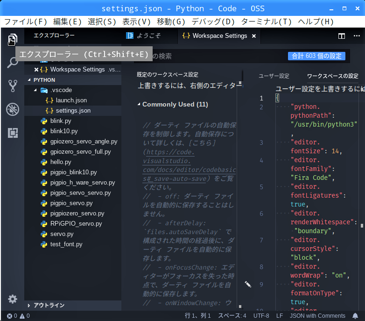The image size is (365, 321).
Task: Open the Edit menu
Action: [67, 21]
